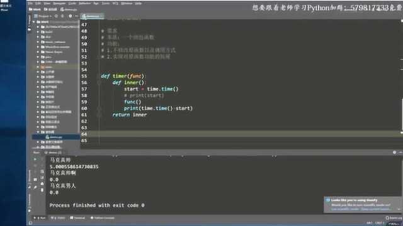Click the line separator indicator in status bar
Image resolution: width=403 pixels, height=226 pixels.
click(x=380, y=223)
